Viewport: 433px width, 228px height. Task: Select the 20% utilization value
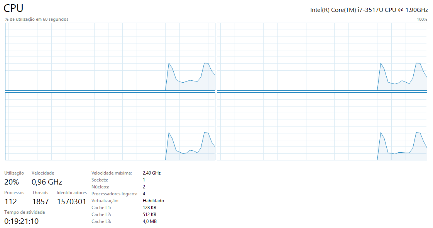12,182
